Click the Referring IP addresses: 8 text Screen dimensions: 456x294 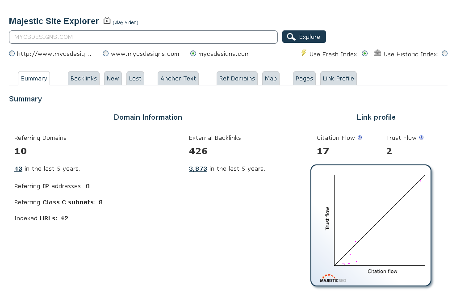coord(52,186)
